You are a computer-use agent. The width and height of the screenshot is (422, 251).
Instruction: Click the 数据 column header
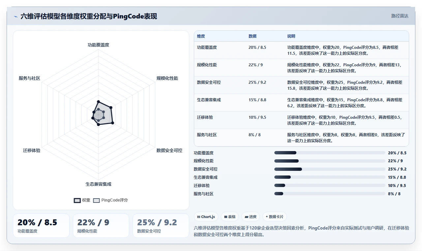coord(253,36)
